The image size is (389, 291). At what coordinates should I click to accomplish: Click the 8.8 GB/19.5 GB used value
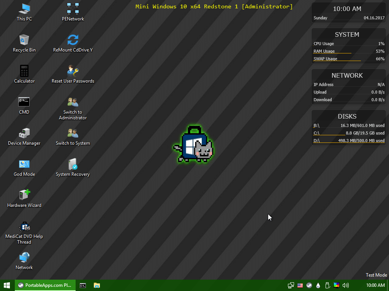(x=365, y=133)
